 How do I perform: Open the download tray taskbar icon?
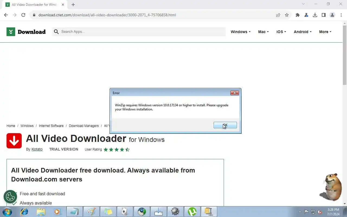tap(158, 212)
